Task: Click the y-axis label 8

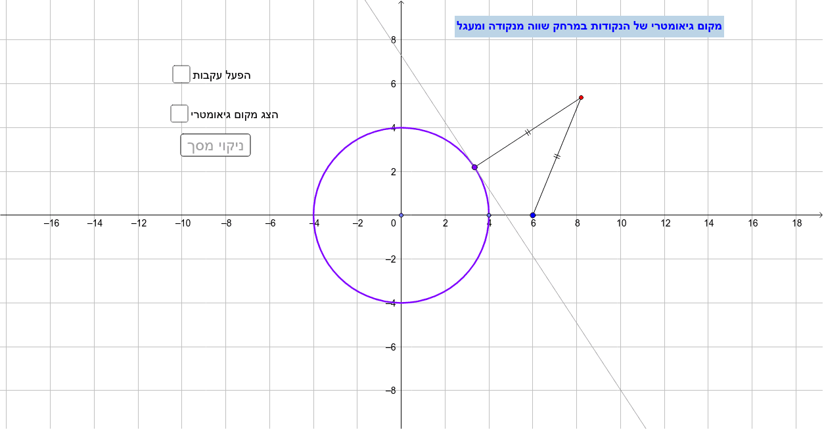Action: pos(394,40)
